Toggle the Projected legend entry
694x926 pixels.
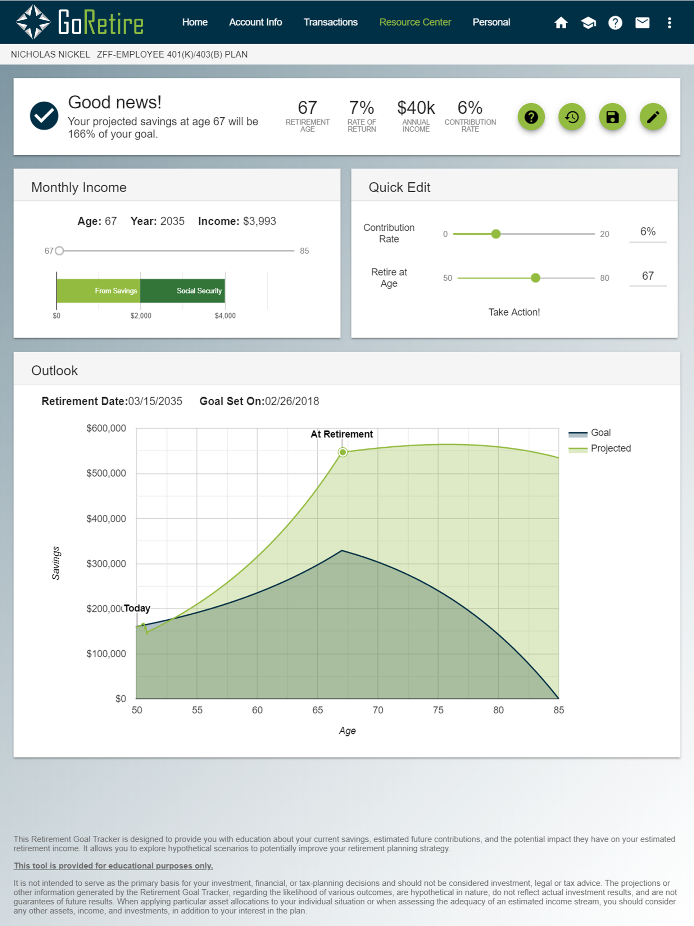(x=599, y=448)
